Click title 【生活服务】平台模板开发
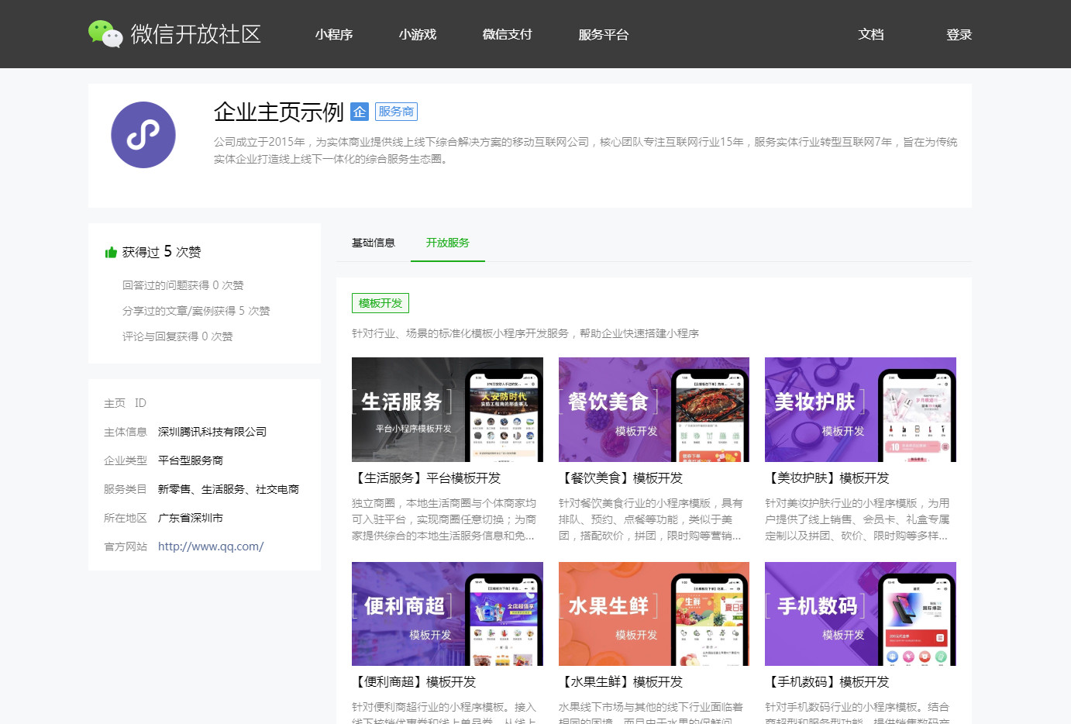Viewport: 1071px width, 724px height. (x=426, y=478)
